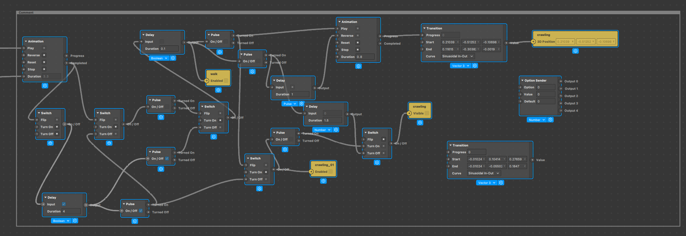686x236 pixels.
Task: Click Progress field on lower Transition
Action: [476, 152]
